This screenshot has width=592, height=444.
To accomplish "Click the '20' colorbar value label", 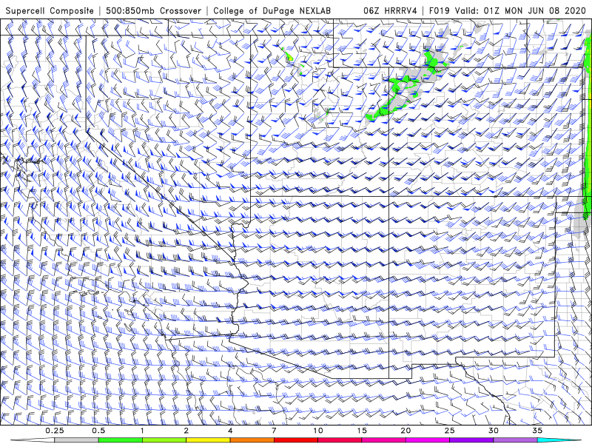I will coord(406,431).
